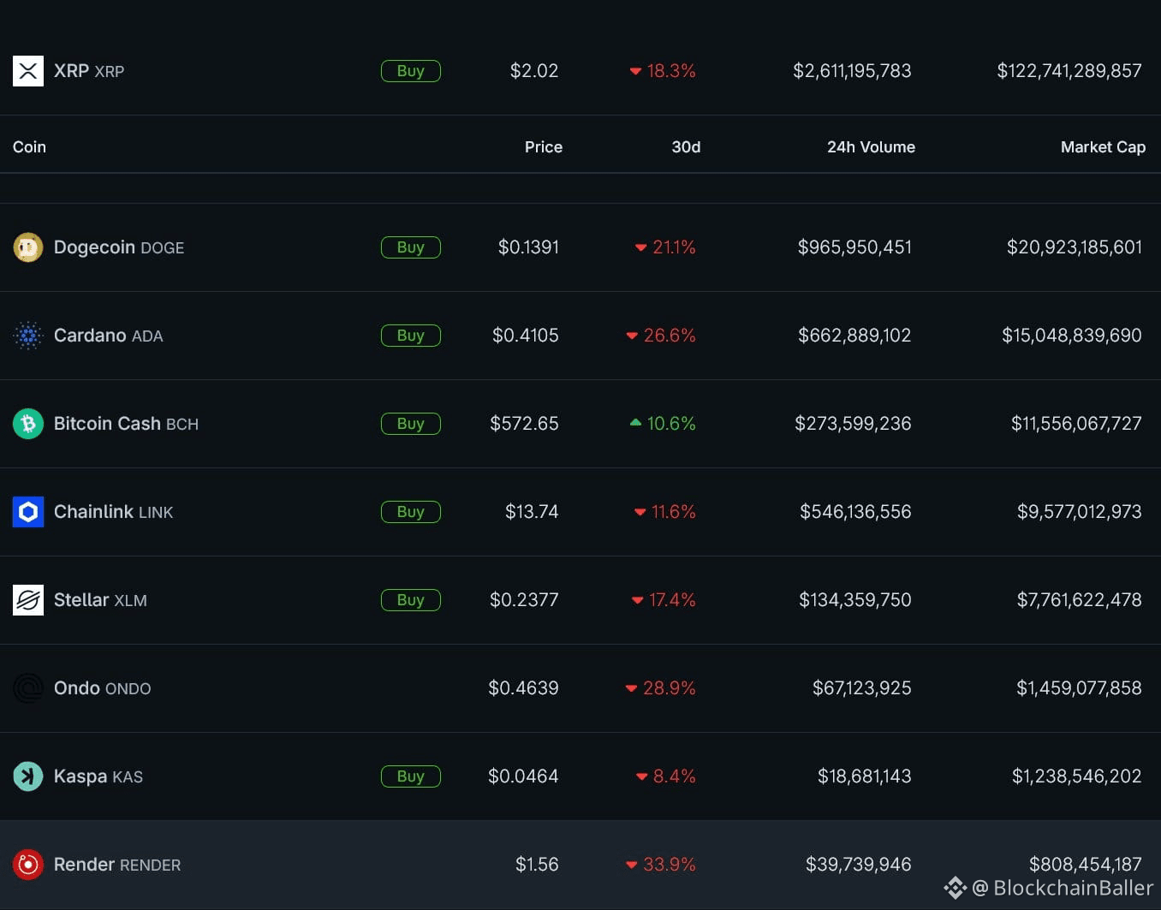Click the 30d column header
Image resolution: width=1161 pixels, height=910 pixels.
[x=686, y=146]
